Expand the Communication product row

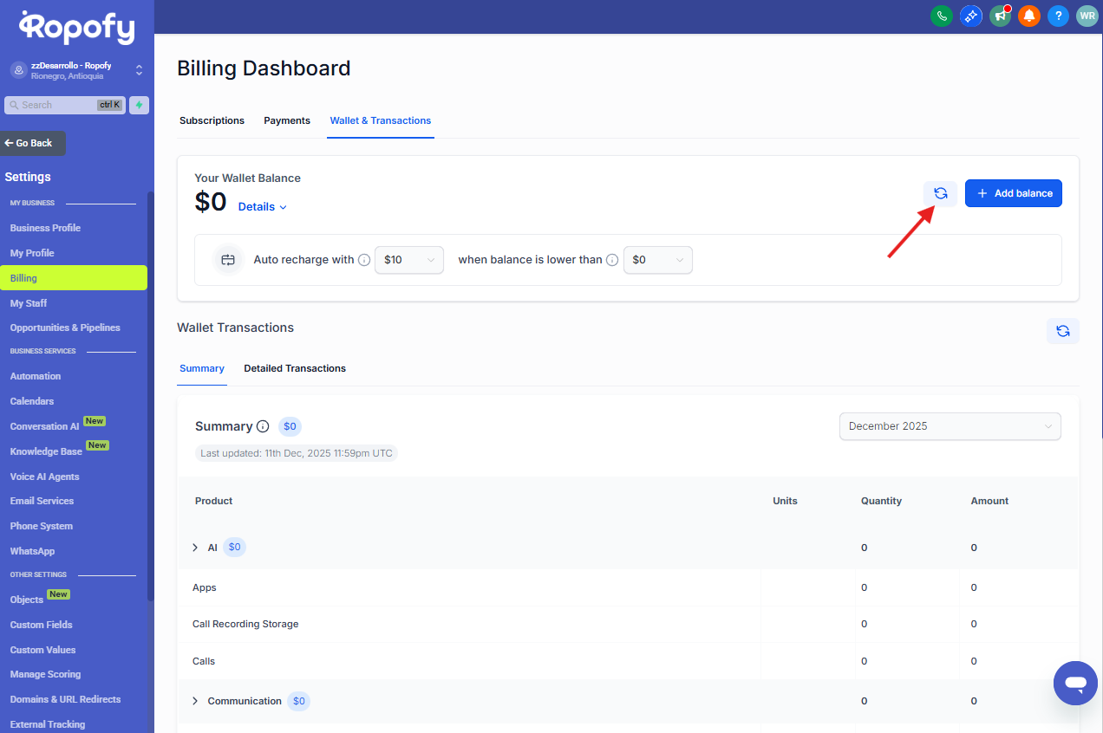coord(195,701)
